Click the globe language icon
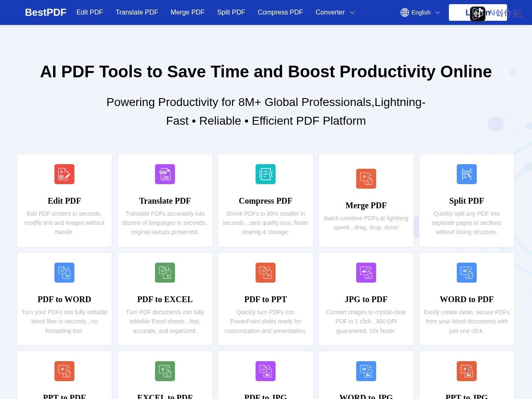Screen dimensions: 532x399 pyautogui.click(x=405, y=12)
